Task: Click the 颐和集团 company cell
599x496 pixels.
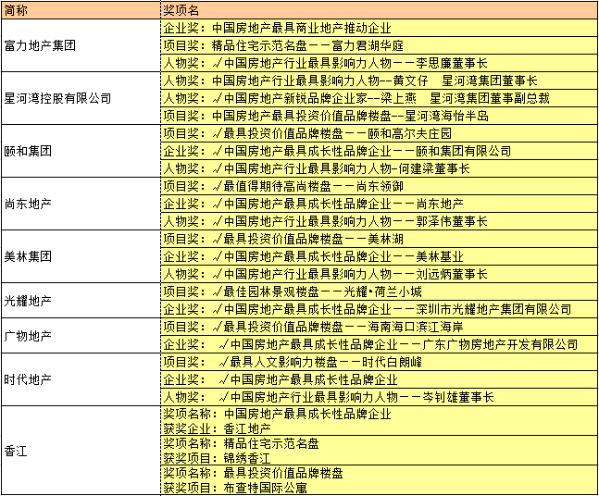Action: pyautogui.click(x=81, y=151)
